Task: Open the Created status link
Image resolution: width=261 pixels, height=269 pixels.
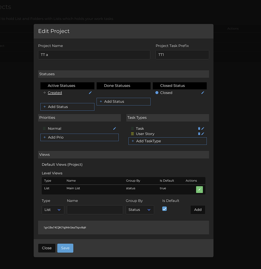Action: (x=55, y=93)
